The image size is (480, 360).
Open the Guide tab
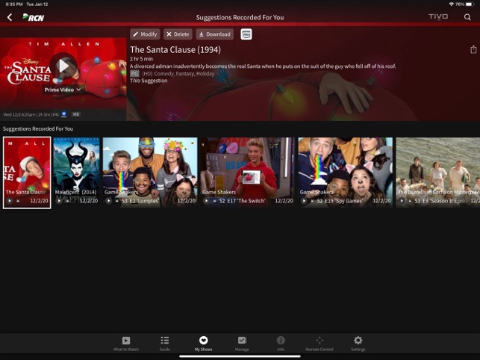tap(165, 344)
